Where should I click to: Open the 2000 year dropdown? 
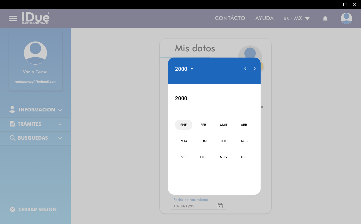click(x=184, y=69)
